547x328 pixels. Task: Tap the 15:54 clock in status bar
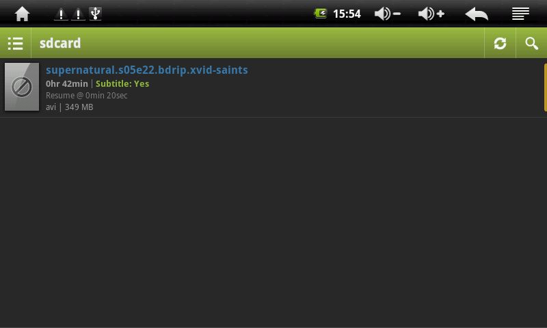pyautogui.click(x=347, y=14)
